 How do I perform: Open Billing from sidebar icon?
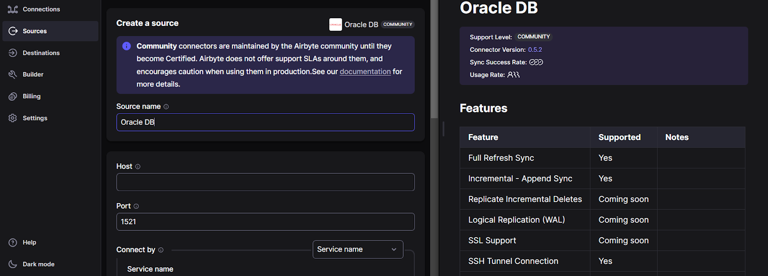13,96
